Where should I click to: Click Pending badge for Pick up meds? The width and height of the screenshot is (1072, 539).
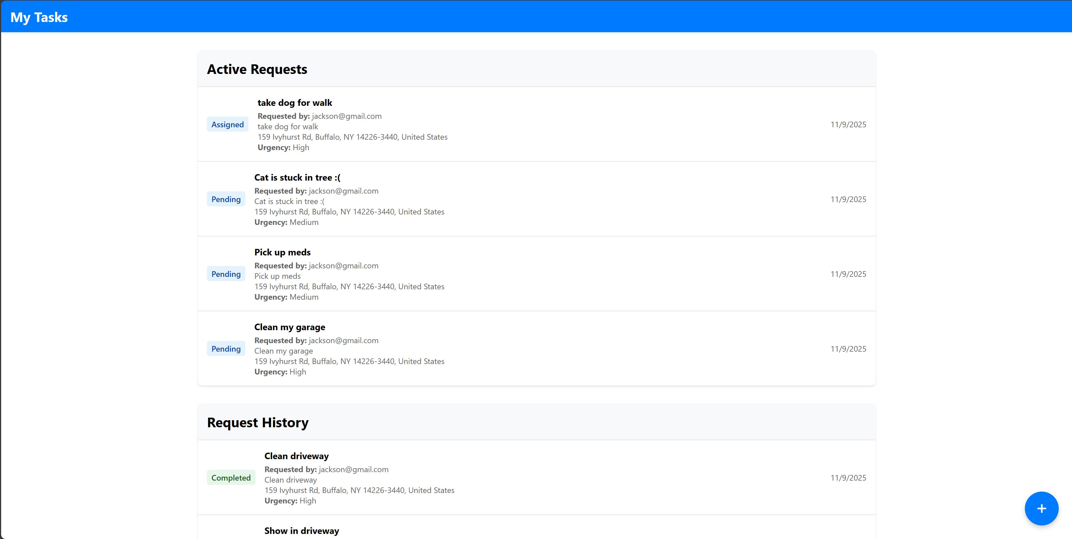click(226, 274)
